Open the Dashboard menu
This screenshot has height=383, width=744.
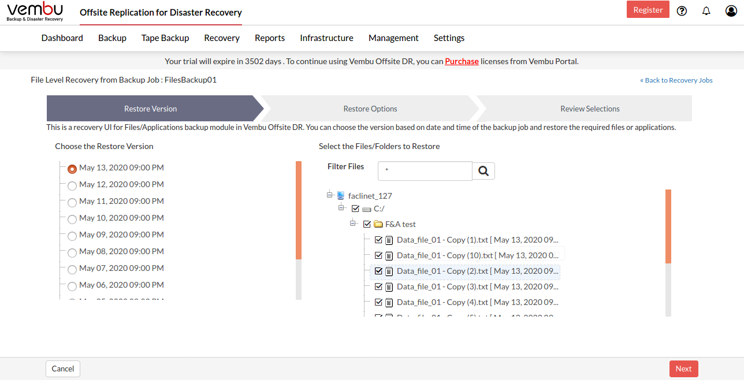(x=62, y=38)
